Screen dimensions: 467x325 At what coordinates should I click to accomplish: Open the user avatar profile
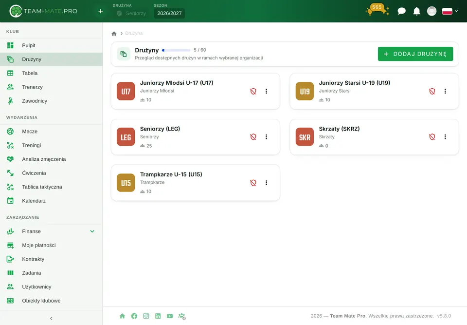coord(431,11)
